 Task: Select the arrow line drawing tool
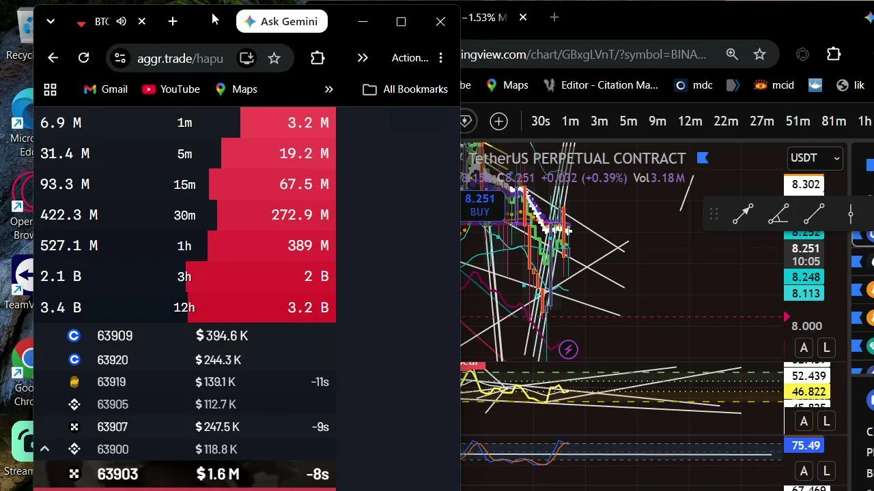click(743, 214)
